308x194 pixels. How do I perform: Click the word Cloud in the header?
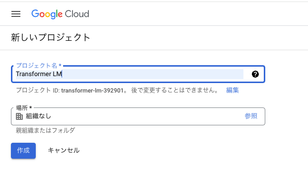pyautogui.click(x=77, y=14)
